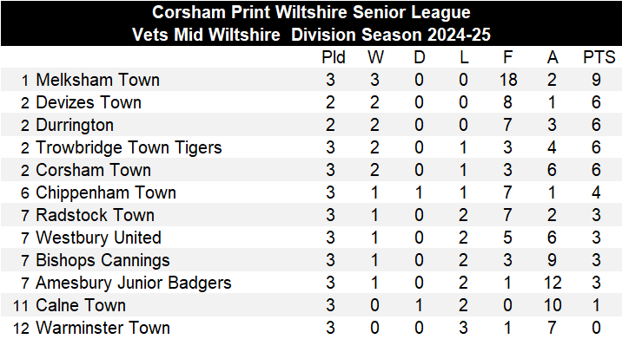This screenshot has width=622, height=339.
Task: Select the Westbury United team name
Action: click(98, 238)
